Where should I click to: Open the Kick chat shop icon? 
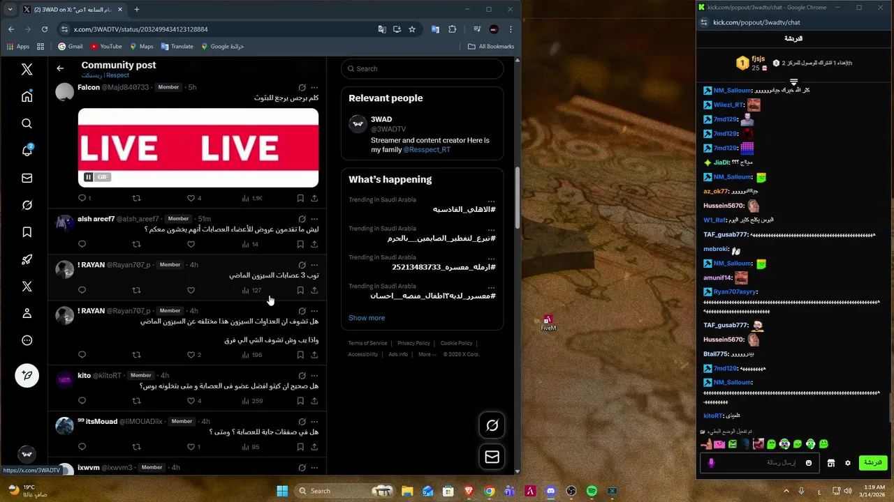click(x=831, y=463)
